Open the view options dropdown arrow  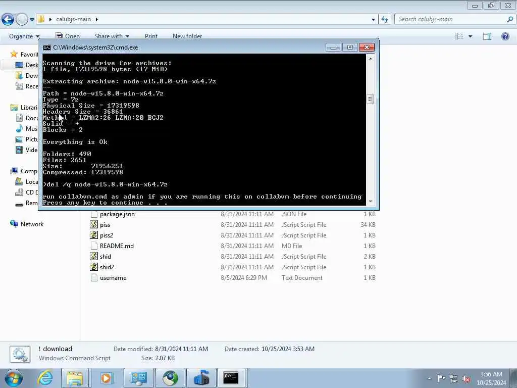pyautogui.click(x=470, y=36)
